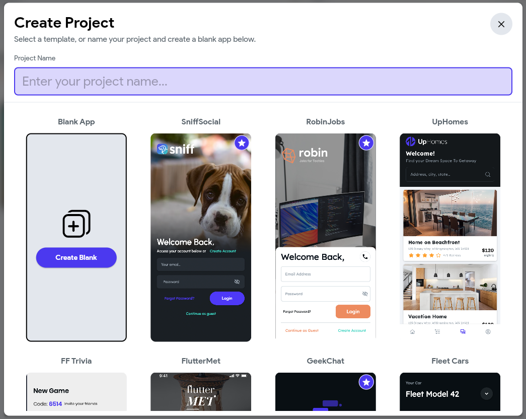Click the profile icon in UpHomes navigation
Screen dimensions: 526x419
(x=488, y=331)
